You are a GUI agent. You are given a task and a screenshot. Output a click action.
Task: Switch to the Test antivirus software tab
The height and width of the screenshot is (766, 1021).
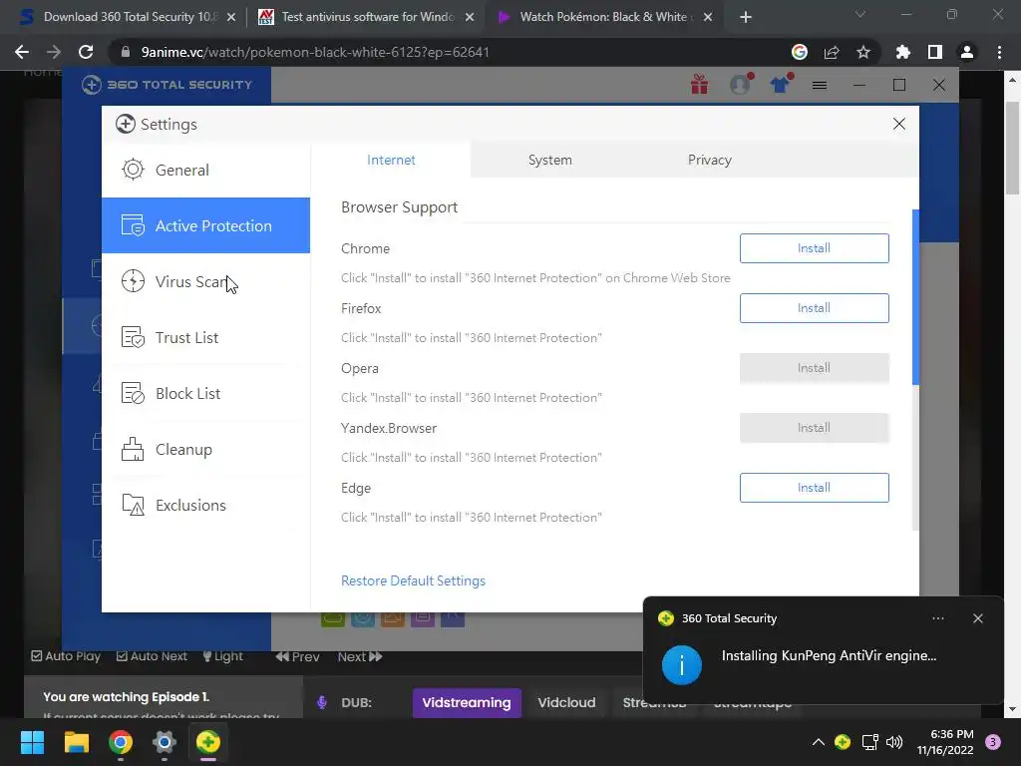point(366,17)
